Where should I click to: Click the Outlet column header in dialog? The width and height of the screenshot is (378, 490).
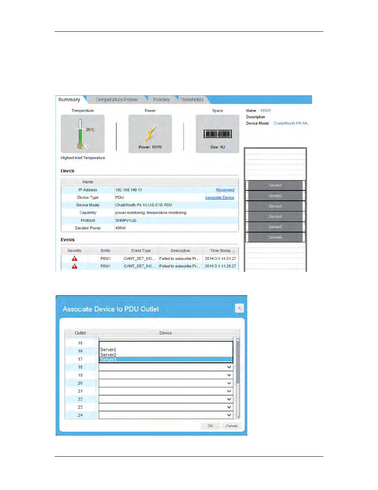[x=80, y=333]
